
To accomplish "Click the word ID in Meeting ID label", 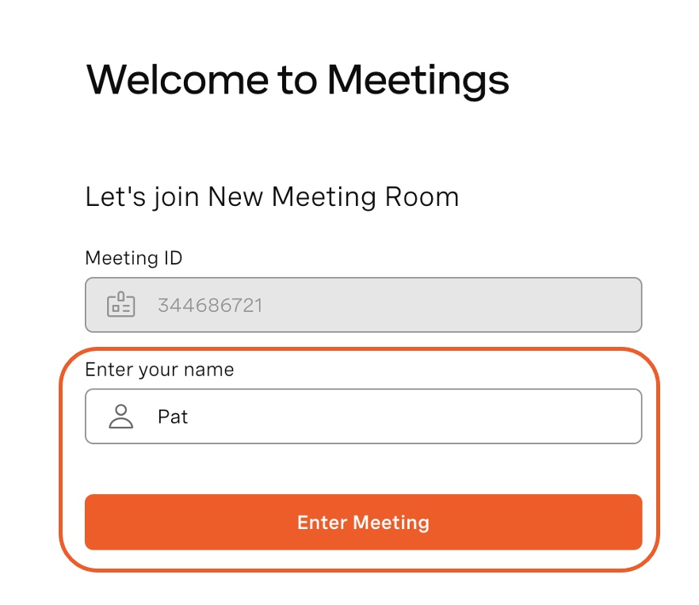I will (174, 258).
